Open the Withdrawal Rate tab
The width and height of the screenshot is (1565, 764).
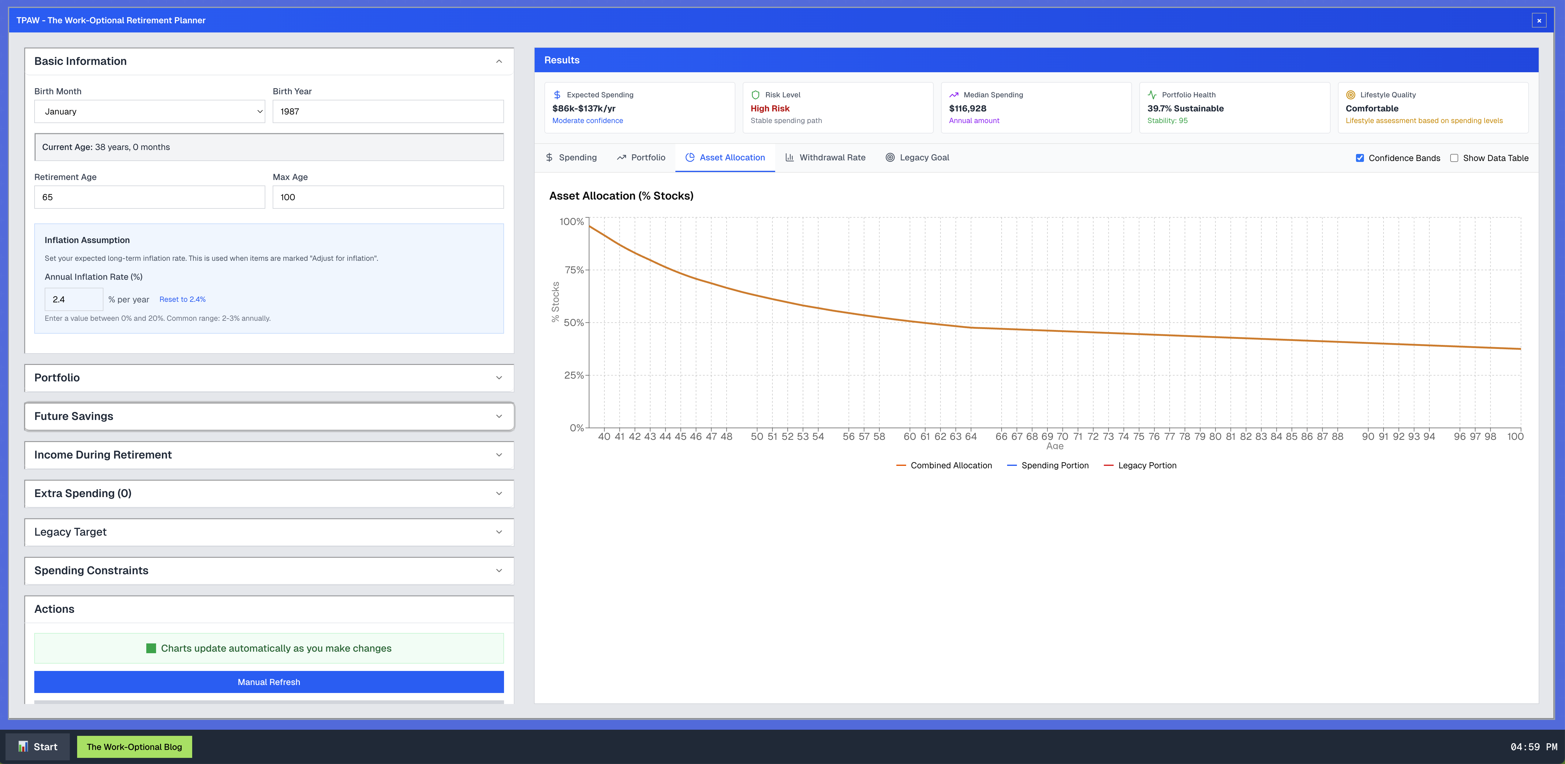pyautogui.click(x=825, y=157)
